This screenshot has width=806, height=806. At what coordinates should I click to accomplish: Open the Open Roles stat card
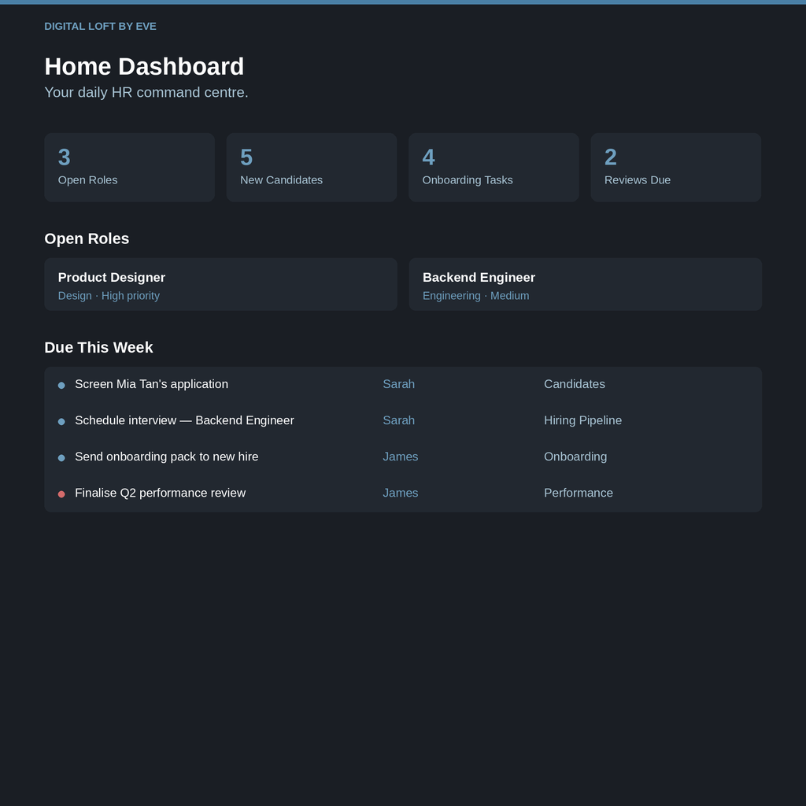tap(130, 168)
